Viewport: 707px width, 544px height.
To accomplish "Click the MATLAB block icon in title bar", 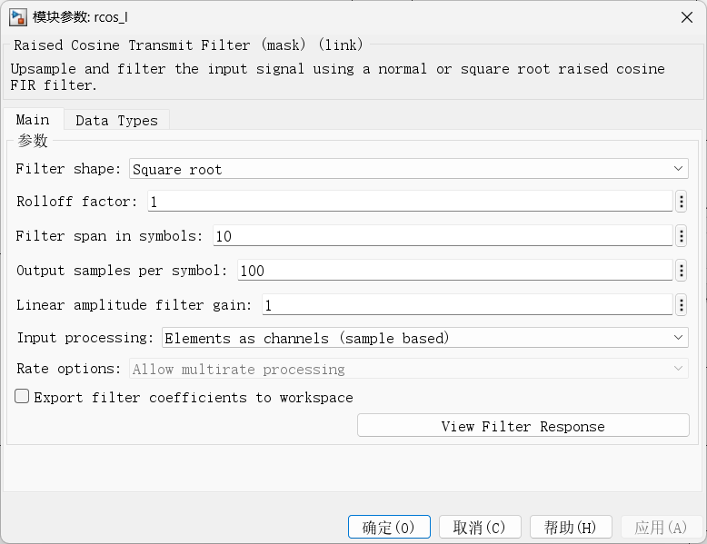I will [x=17, y=16].
